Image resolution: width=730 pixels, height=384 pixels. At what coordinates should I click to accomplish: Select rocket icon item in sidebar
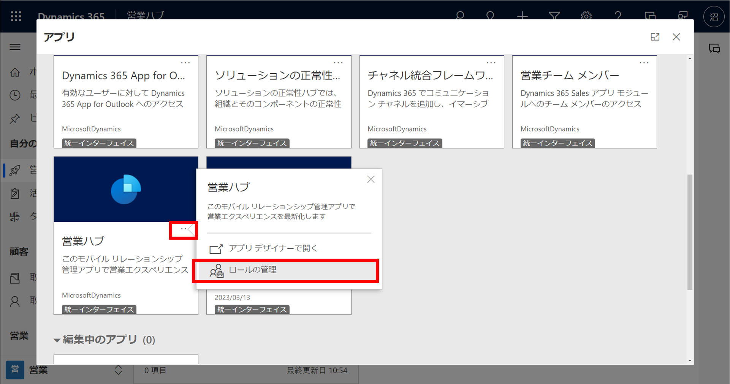[15, 170]
